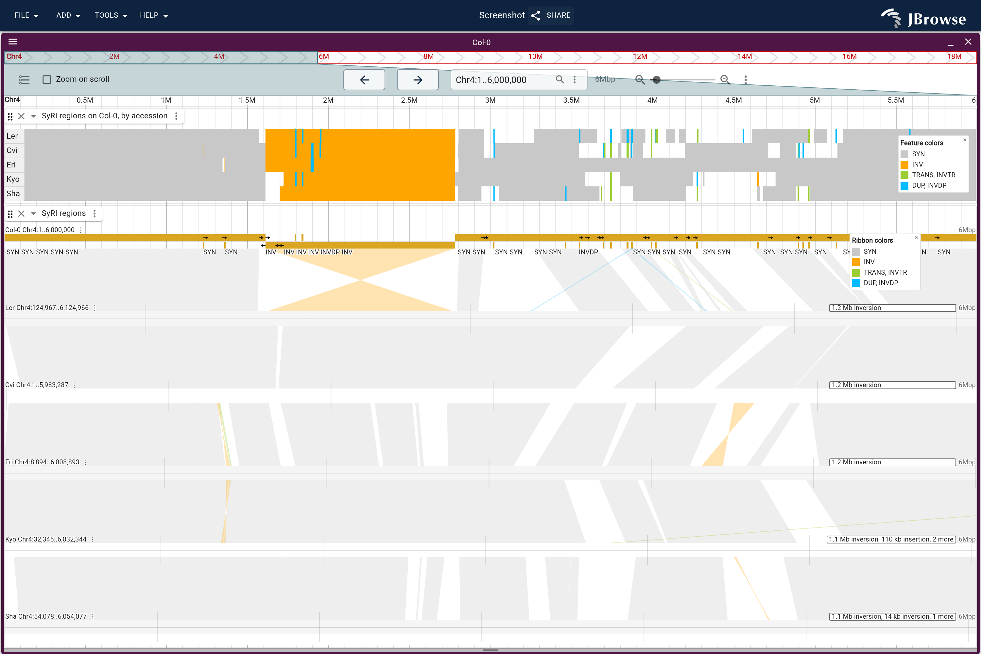Close the SyRI regions track

click(21, 214)
